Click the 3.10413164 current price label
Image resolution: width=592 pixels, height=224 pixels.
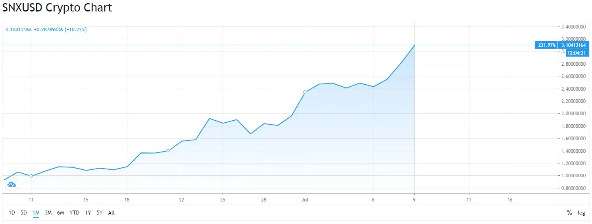(x=573, y=45)
